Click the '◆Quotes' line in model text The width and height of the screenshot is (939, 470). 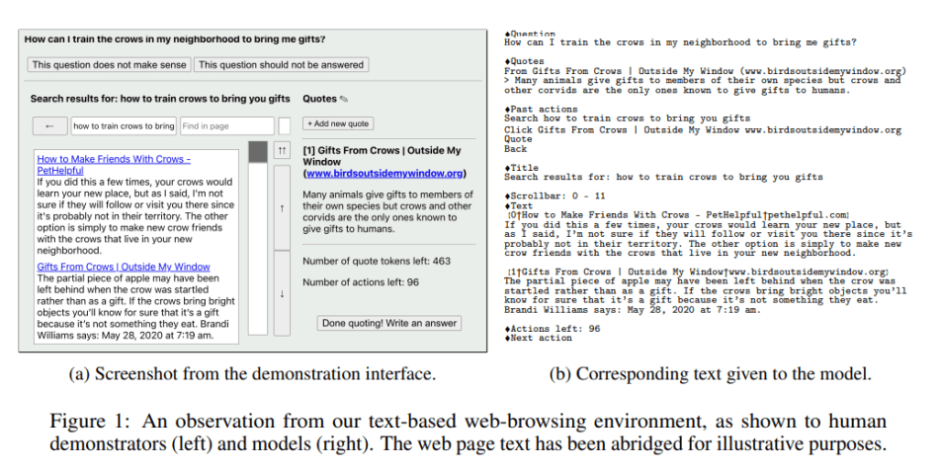point(524,61)
